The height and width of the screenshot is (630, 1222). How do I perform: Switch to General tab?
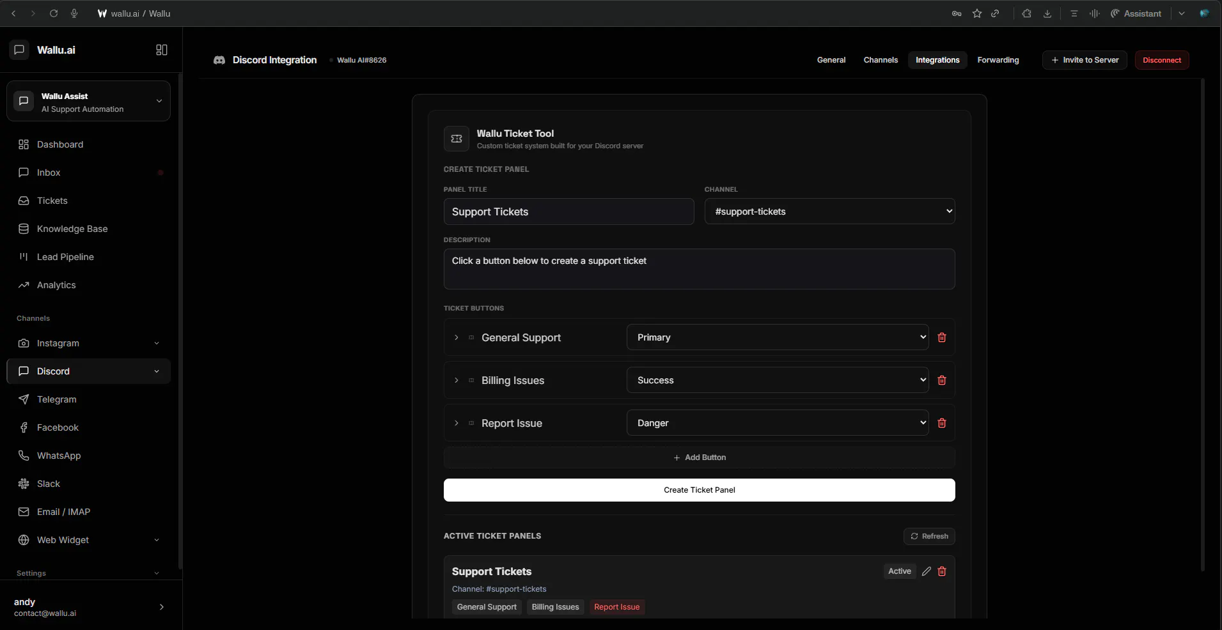pos(831,60)
